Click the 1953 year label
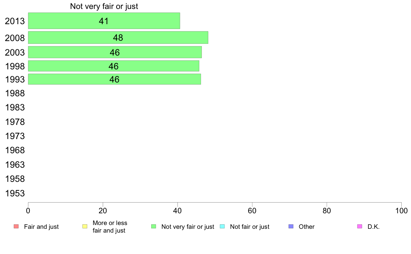The width and height of the screenshot is (411, 254). 15,193
